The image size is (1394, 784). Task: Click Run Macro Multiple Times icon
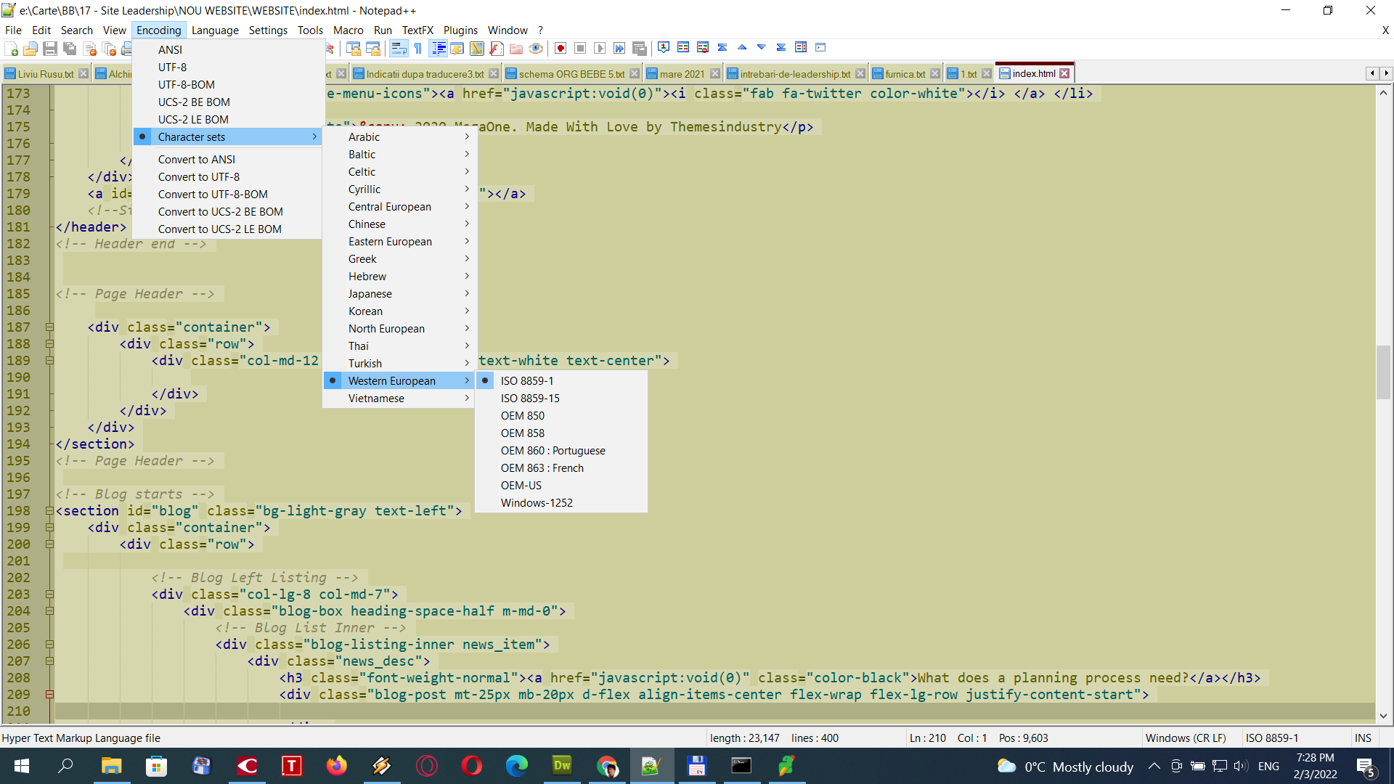[619, 49]
